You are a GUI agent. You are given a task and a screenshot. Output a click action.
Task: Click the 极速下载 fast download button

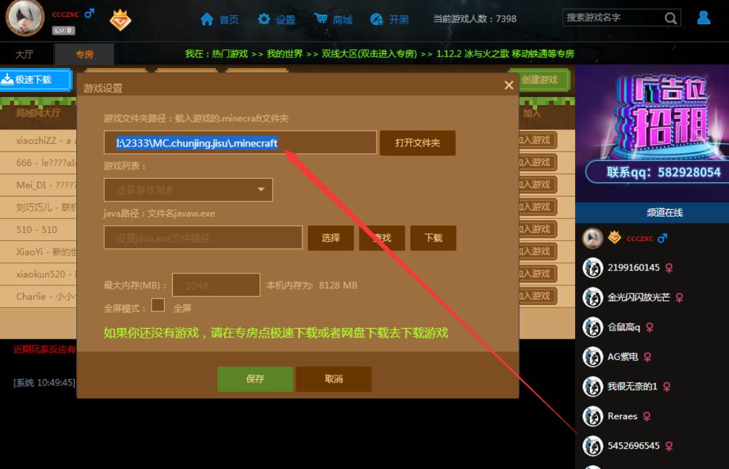(35, 80)
